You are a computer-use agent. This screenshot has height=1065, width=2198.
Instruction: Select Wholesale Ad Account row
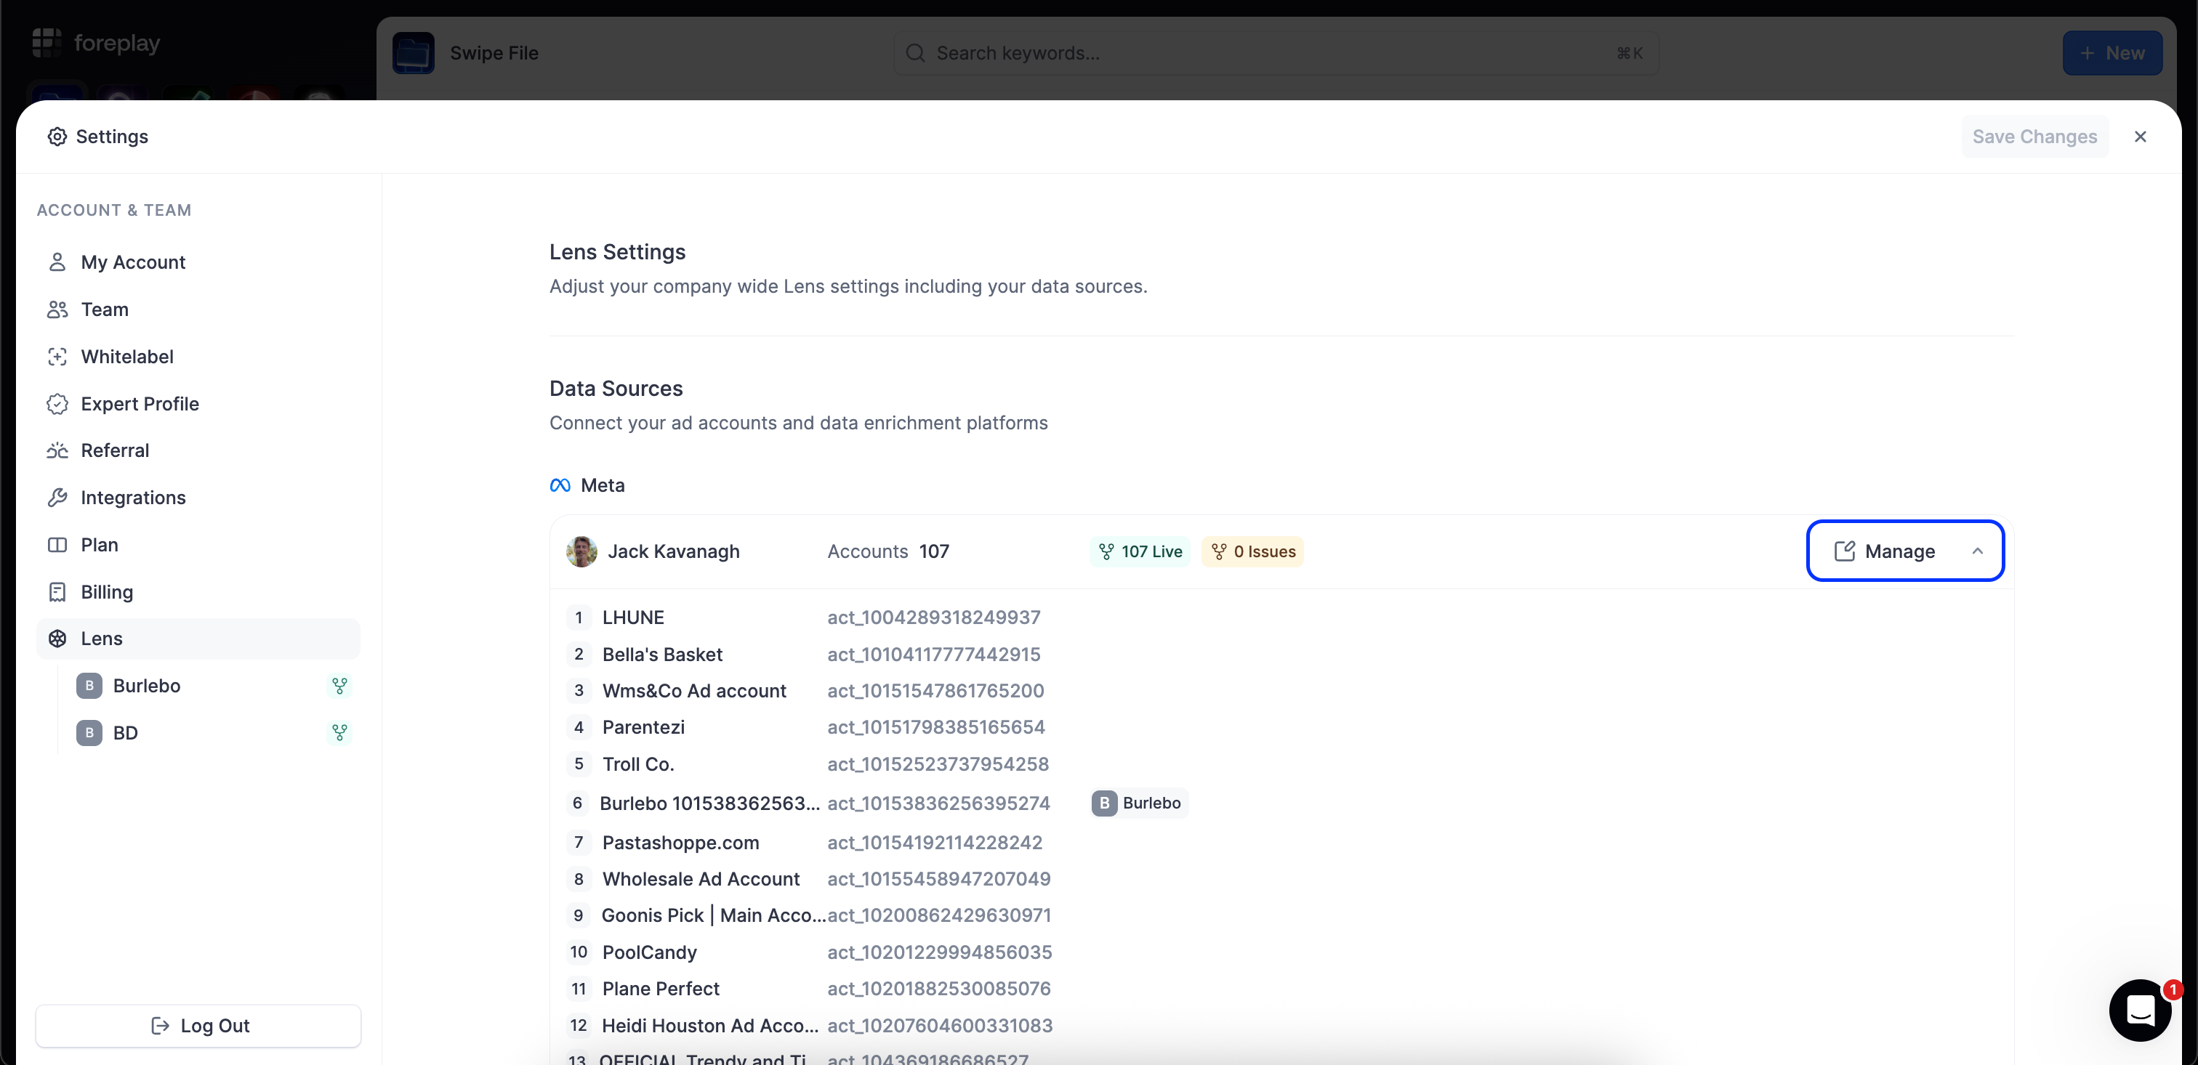tap(701, 879)
